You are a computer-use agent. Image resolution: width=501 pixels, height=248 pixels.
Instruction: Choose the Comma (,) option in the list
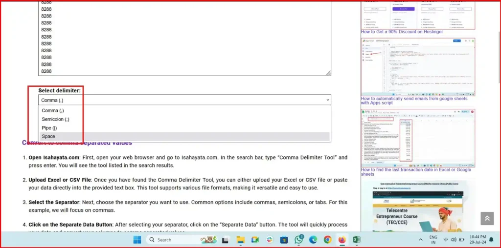pos(53,111)
